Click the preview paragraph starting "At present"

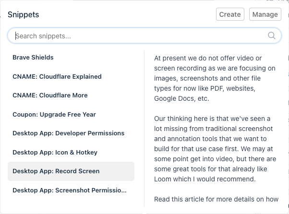[x=215, y=78]
